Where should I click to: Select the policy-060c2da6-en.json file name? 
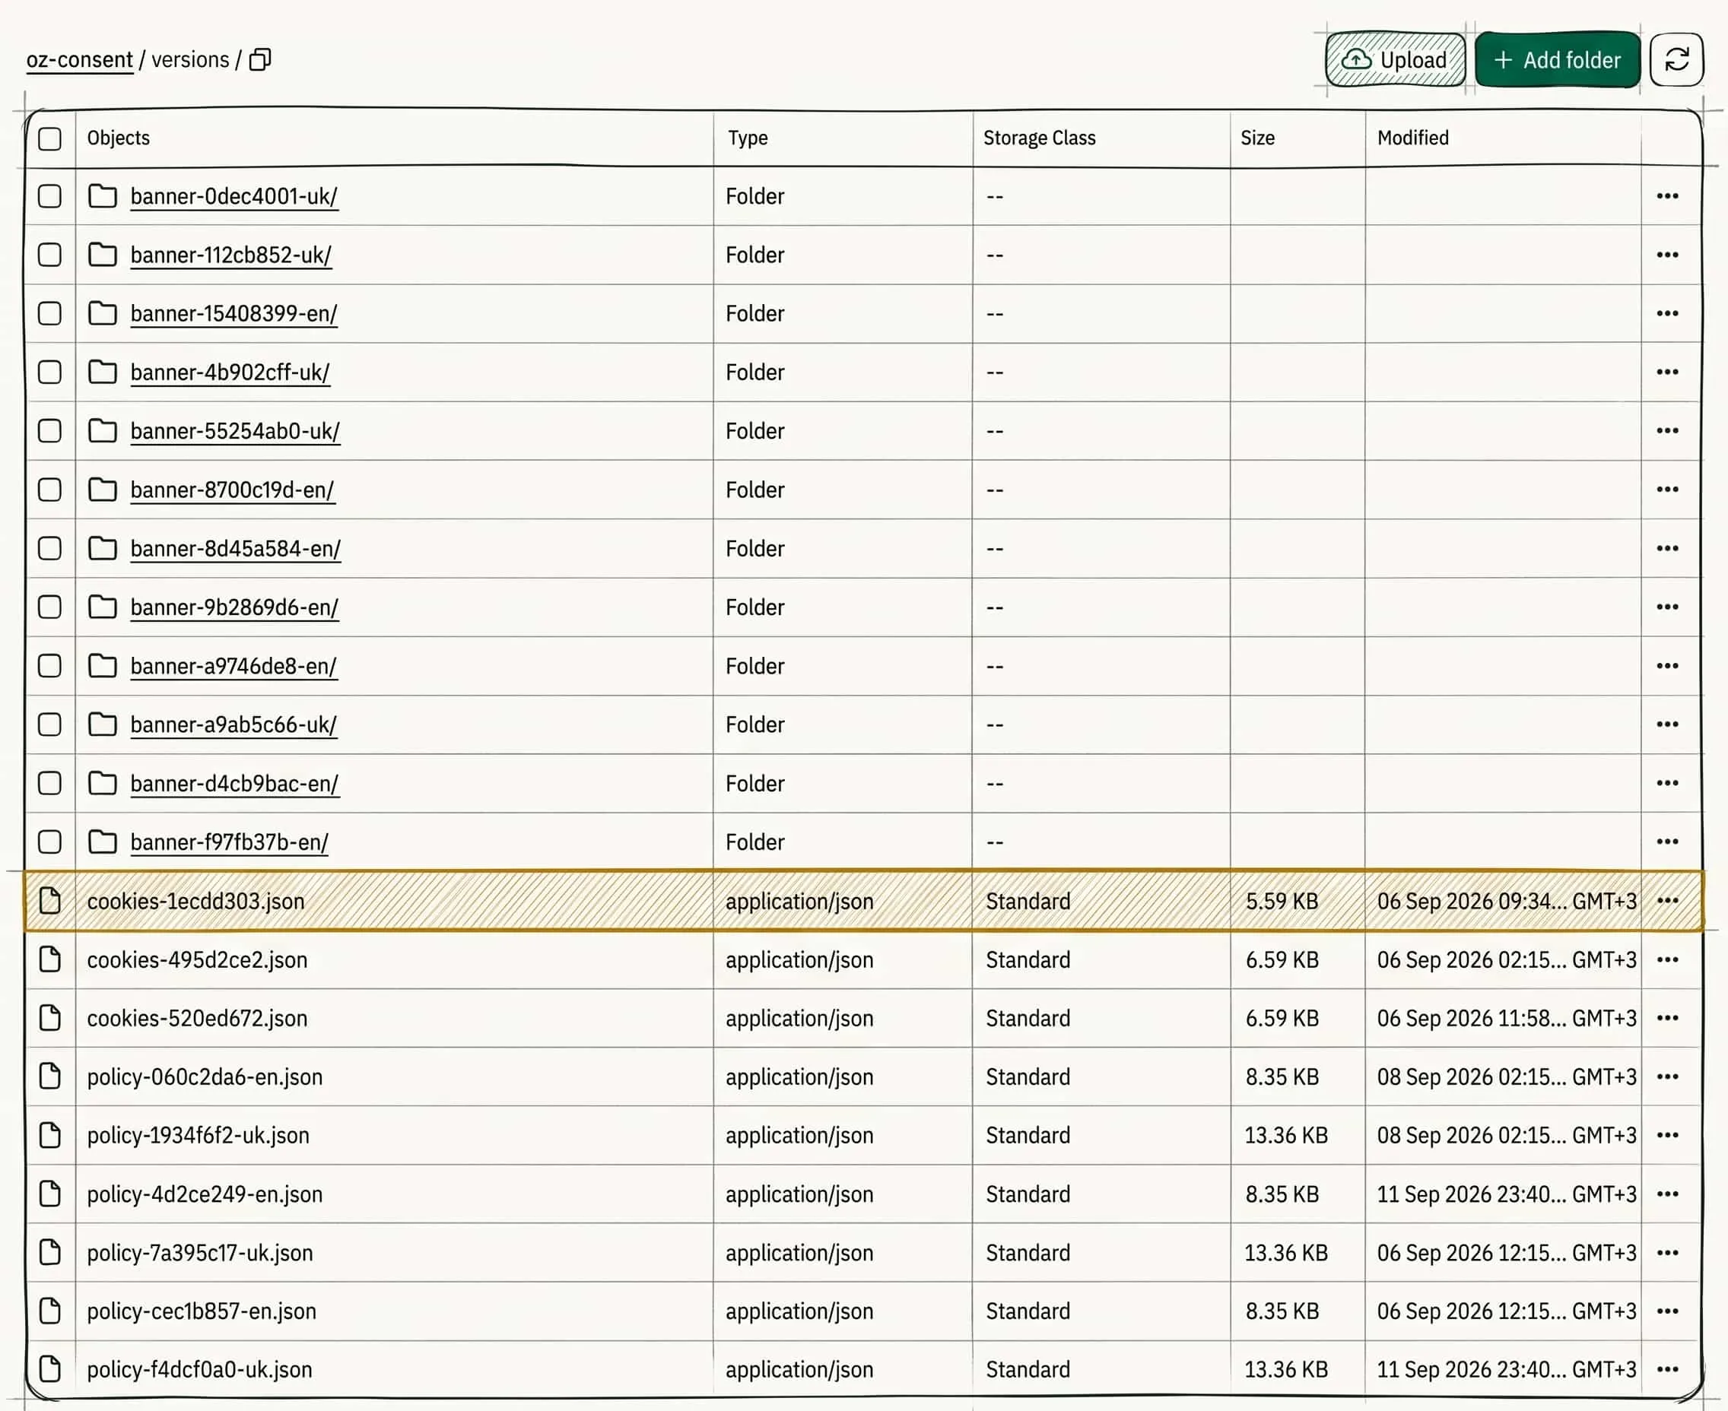(x=205, y=1076)
